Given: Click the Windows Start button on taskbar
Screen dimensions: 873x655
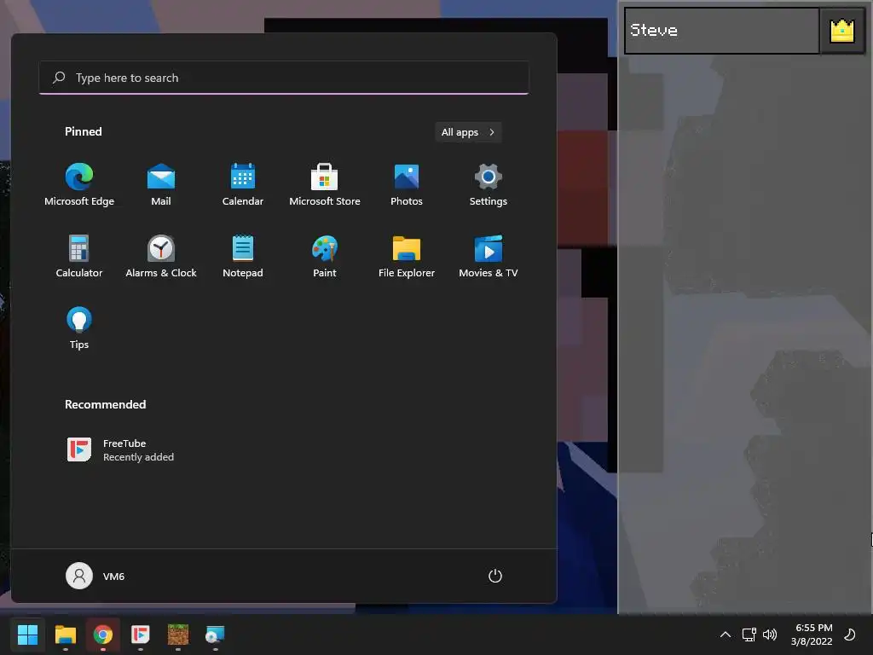Looking at the screenshot, I should point(27,635).
